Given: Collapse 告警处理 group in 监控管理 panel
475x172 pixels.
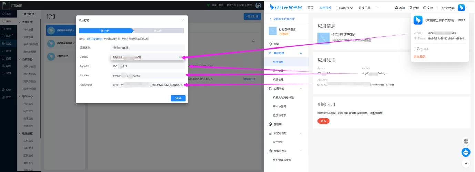Looking at the screenshot, I should coord(20,22).
